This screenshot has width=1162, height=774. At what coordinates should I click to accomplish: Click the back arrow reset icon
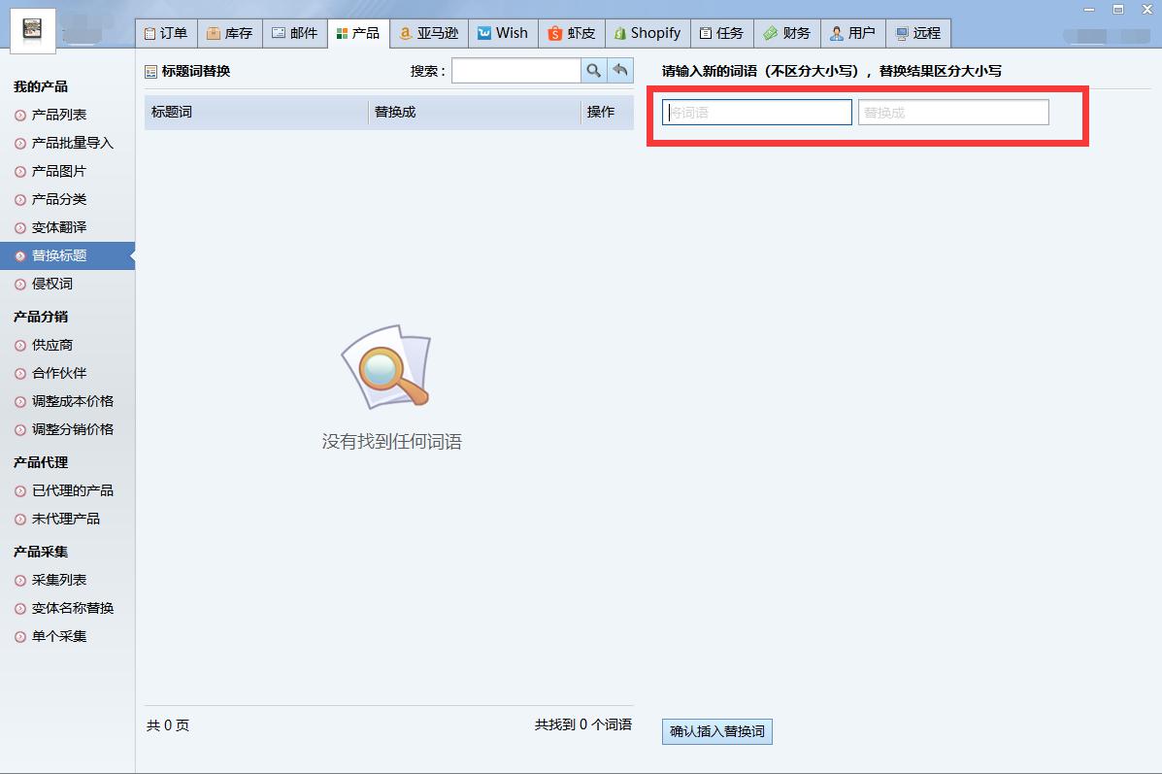coord(620,71)
